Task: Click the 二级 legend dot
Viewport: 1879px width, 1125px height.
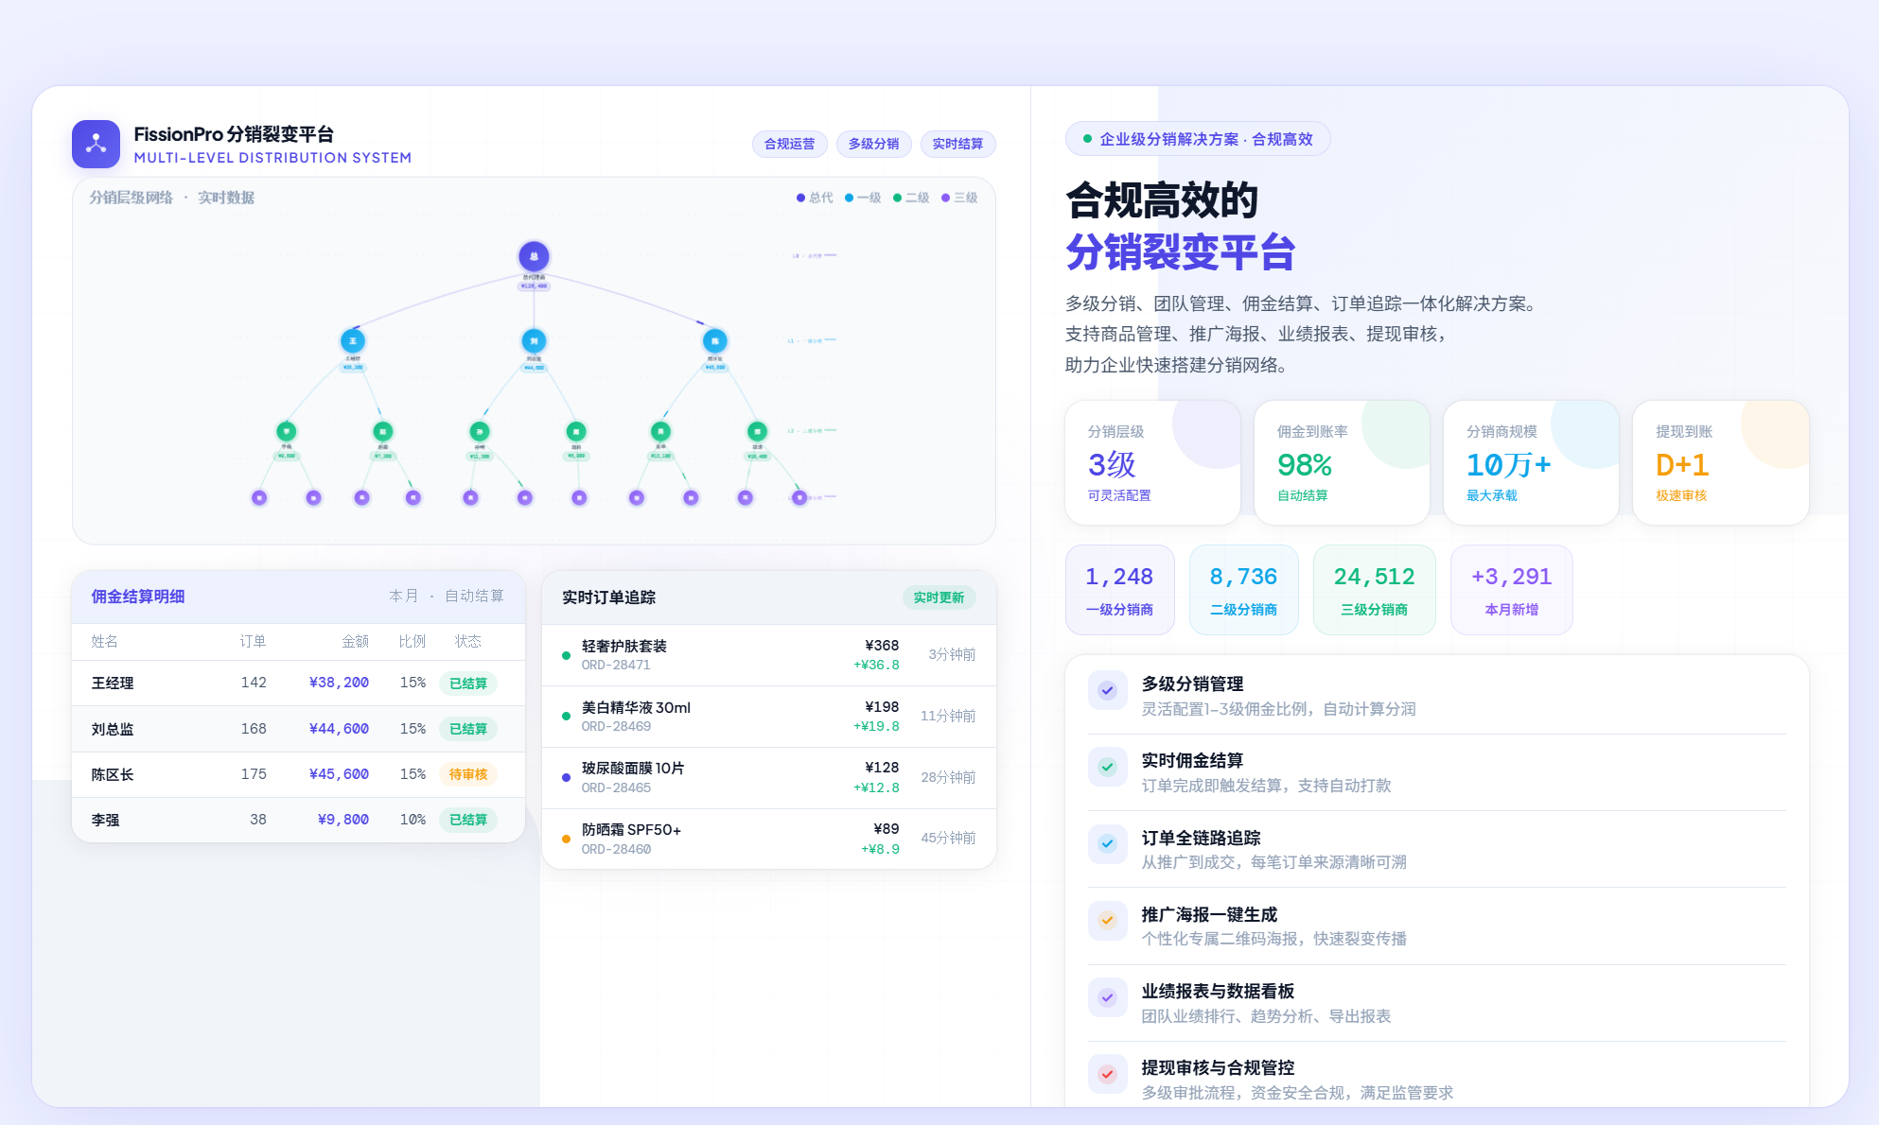Action: point(897,198)
